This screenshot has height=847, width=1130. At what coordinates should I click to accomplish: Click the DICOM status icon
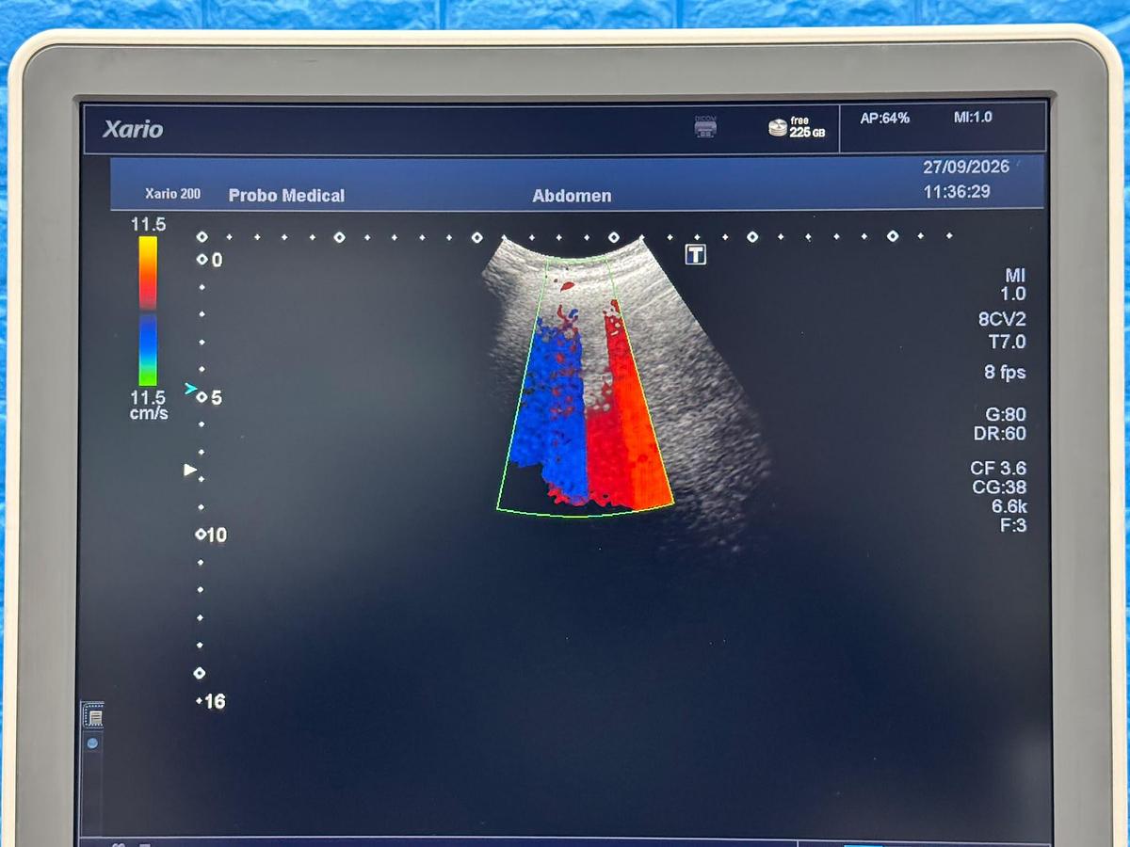(x=705, y=126)
